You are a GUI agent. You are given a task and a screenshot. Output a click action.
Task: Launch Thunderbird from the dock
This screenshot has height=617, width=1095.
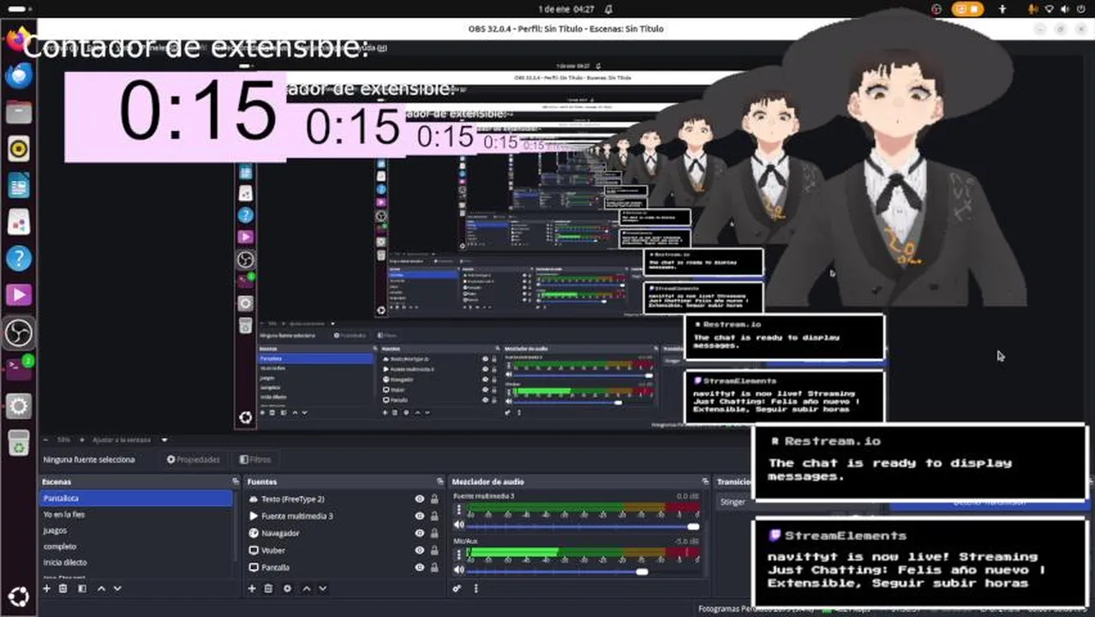[x=19, y=75]
